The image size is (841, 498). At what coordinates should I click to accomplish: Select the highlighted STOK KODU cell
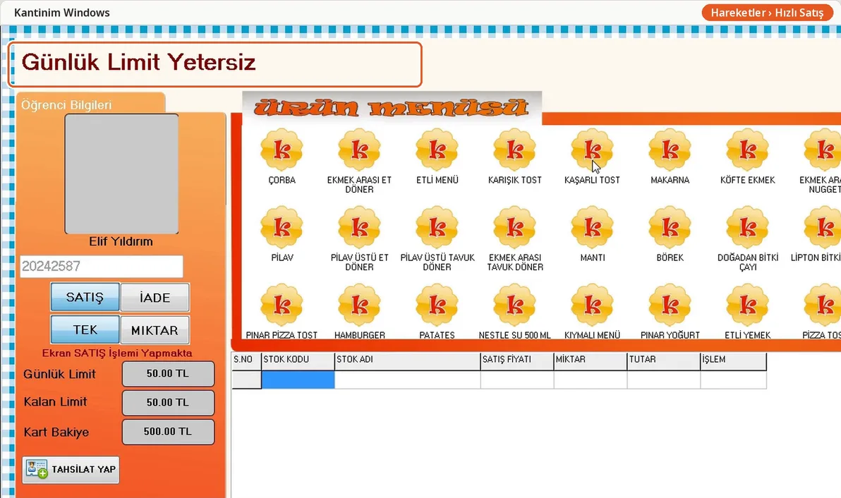click(x=298, y=379)
